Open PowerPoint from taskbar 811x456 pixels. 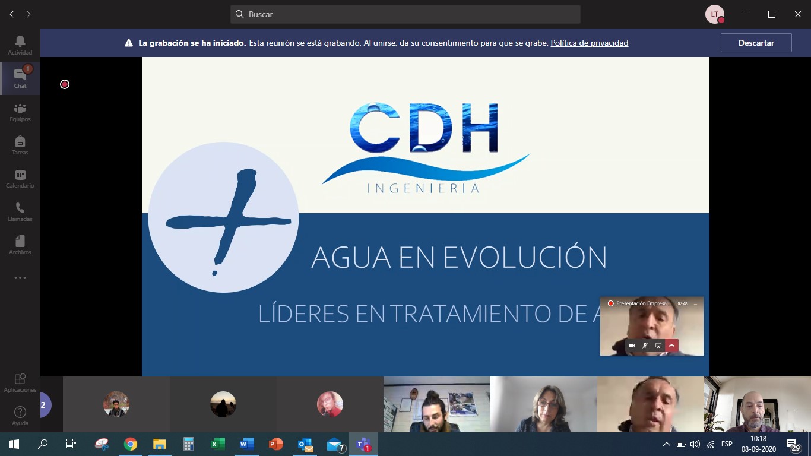pyautogui.click(x=276, y=444)
